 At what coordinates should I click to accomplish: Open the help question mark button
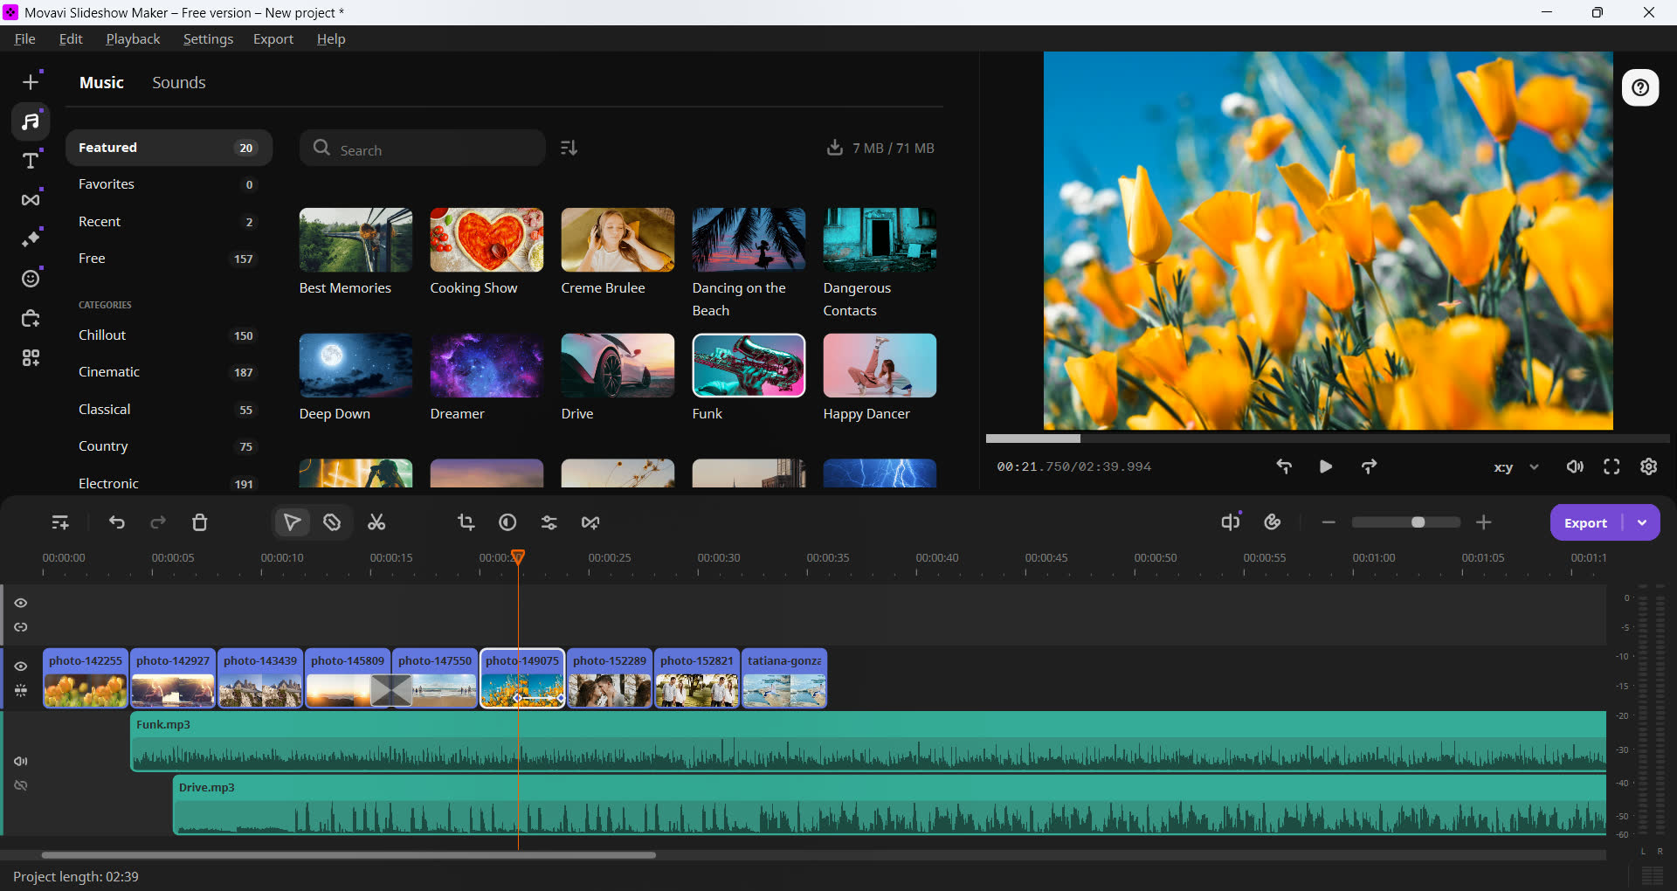click(1640, 87)
